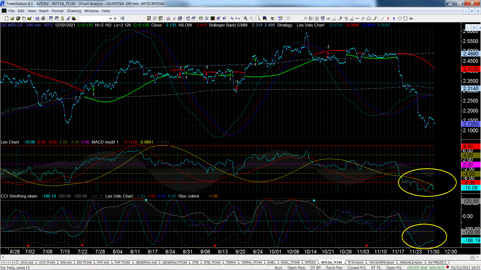481x270 pixels.
Task: Open the Insert menu
Action: pyautogui.click(x=44, y=11)
